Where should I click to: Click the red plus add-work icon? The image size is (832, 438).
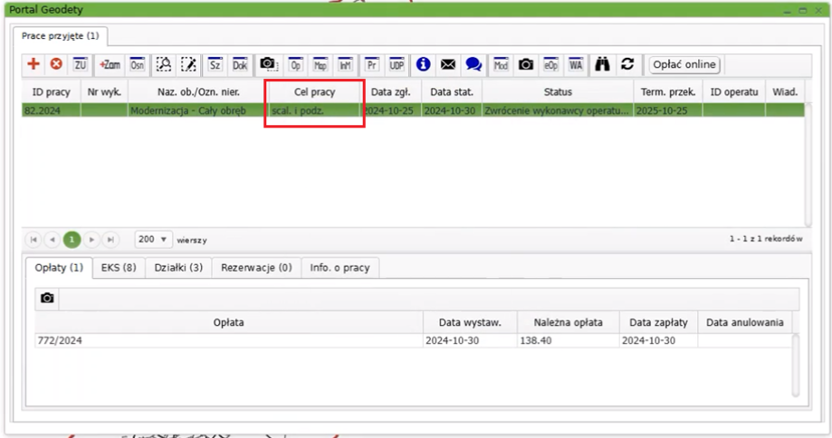[33, 64]
